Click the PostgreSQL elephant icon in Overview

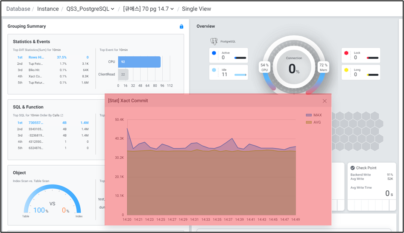(214, 41)
